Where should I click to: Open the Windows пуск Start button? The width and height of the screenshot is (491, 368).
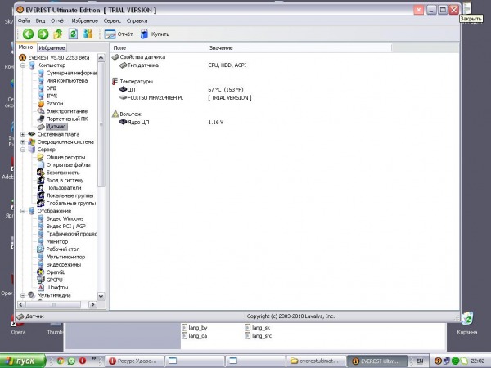(x=23, y=361)
